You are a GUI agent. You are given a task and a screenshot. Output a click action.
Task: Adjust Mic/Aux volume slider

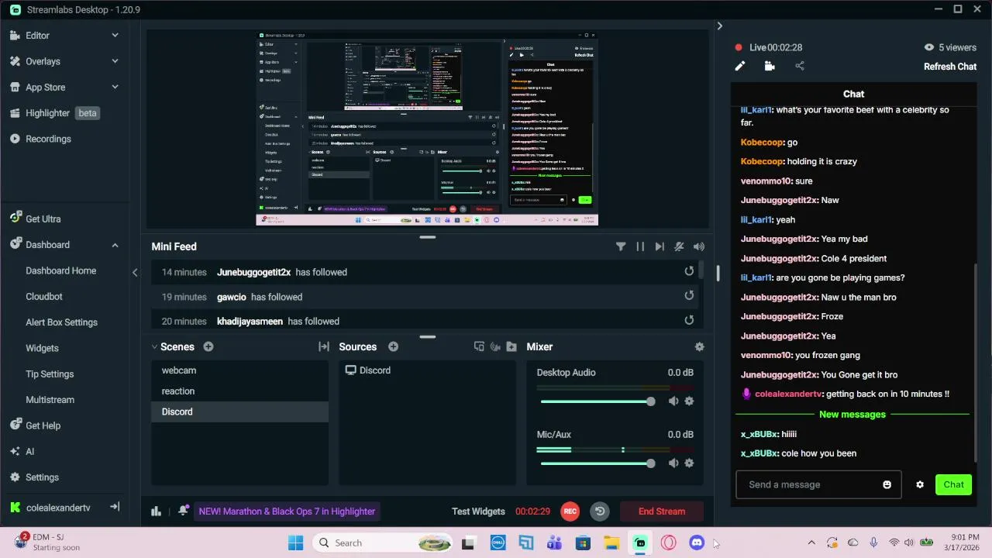click(598, 463)
